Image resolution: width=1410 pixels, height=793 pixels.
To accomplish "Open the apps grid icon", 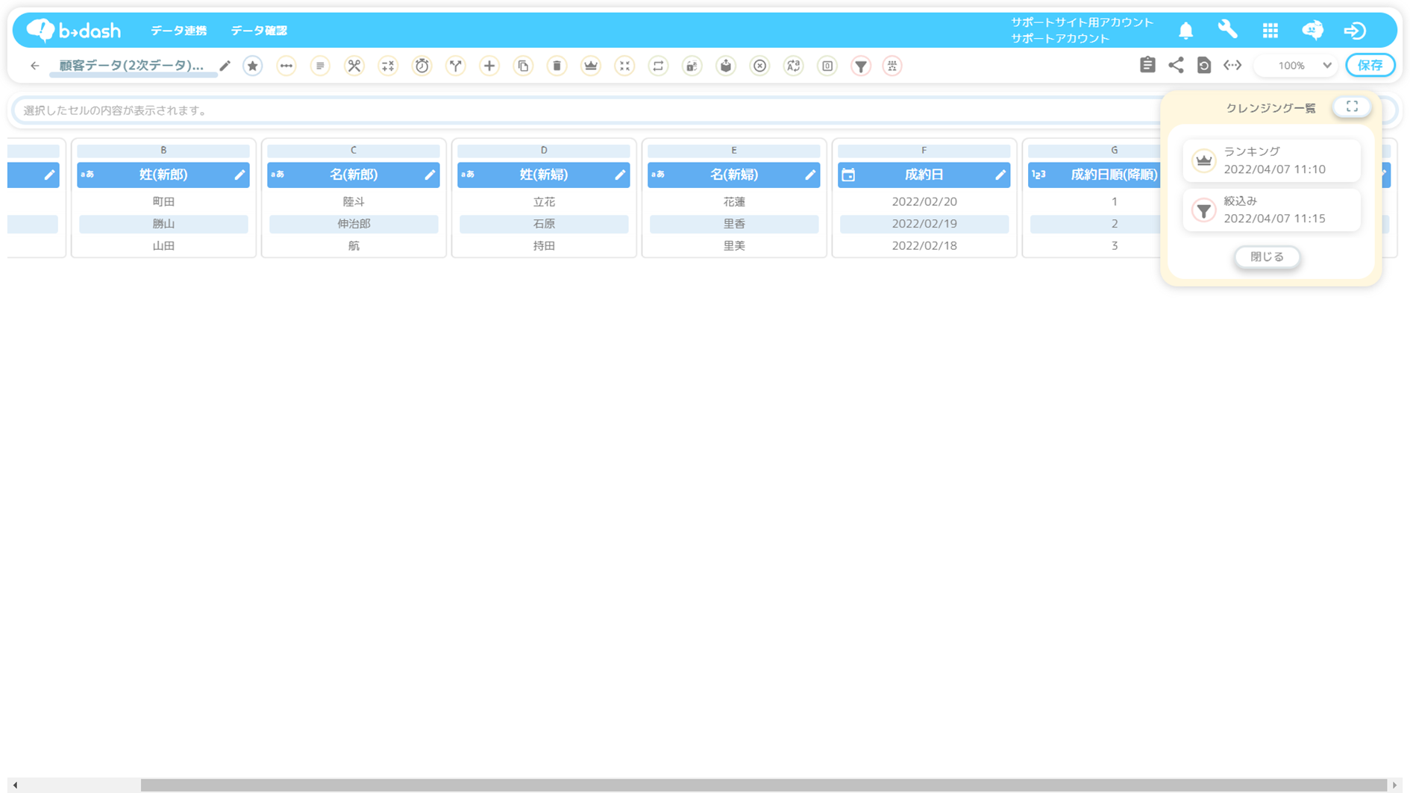I will tap(1270, 31).
